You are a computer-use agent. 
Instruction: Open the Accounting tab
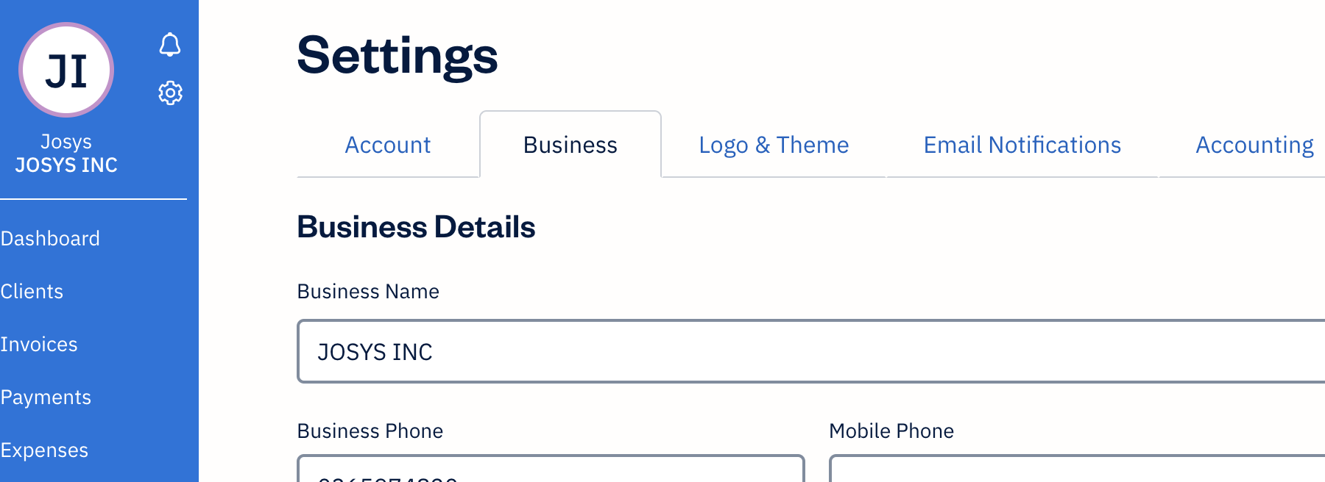click(x=1254, y=145)
